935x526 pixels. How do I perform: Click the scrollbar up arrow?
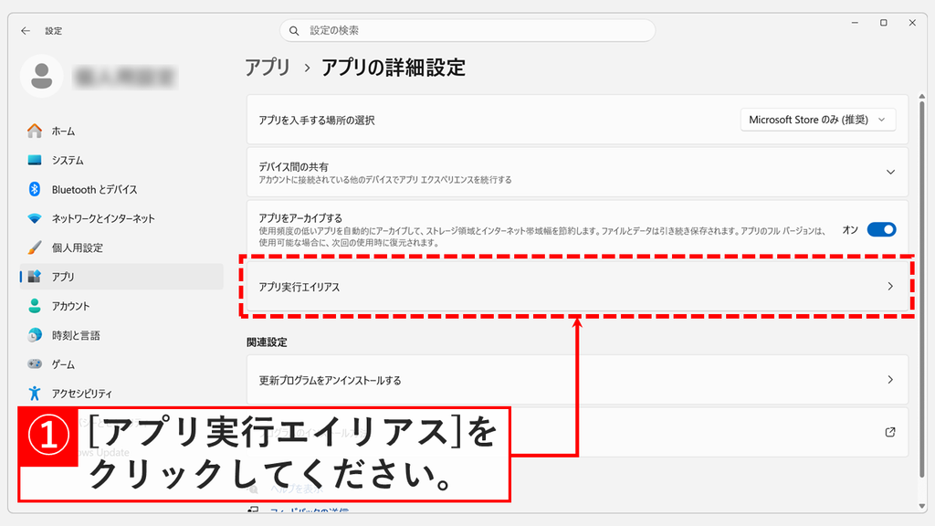pyautogui.click(x=922, y=96)
